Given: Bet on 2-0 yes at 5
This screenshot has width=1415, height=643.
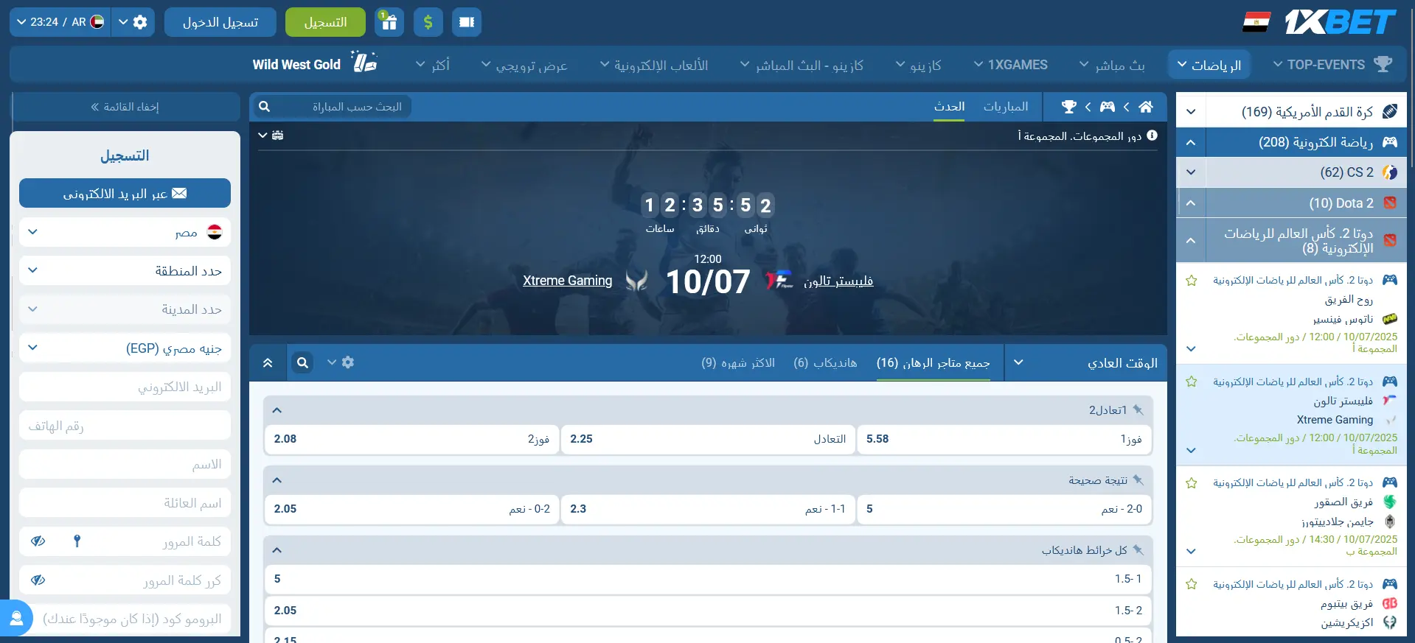Looking at the screenshot, I should pos(1004,509).
